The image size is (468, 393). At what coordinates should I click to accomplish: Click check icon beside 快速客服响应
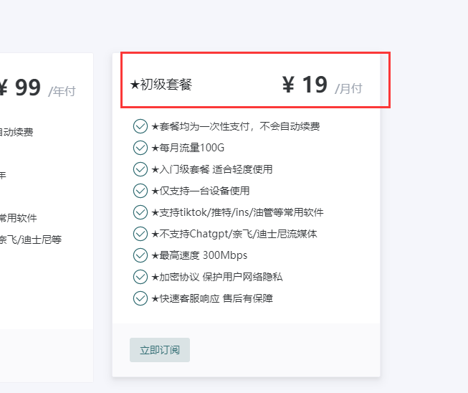coord(140,298)
